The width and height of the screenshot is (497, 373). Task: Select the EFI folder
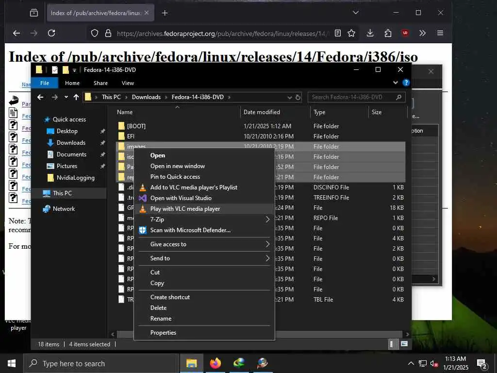coord(131,136)
